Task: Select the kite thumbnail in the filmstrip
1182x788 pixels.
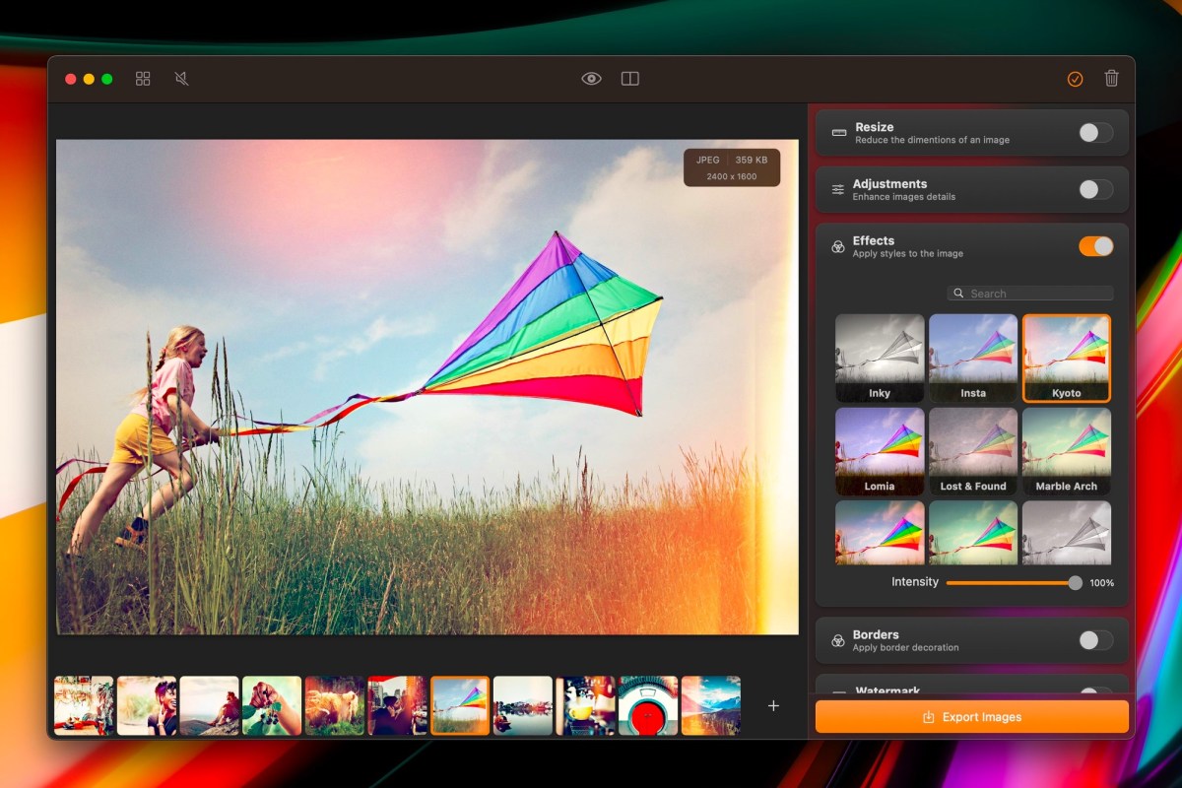Action: 460,705
